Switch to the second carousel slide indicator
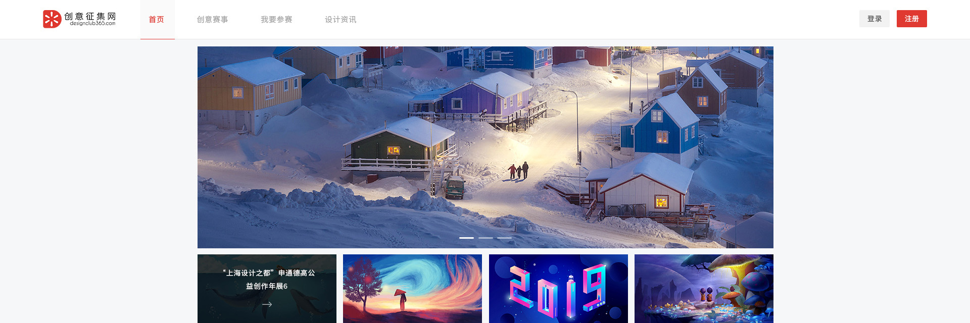970x323 pixels. (486, 238)
